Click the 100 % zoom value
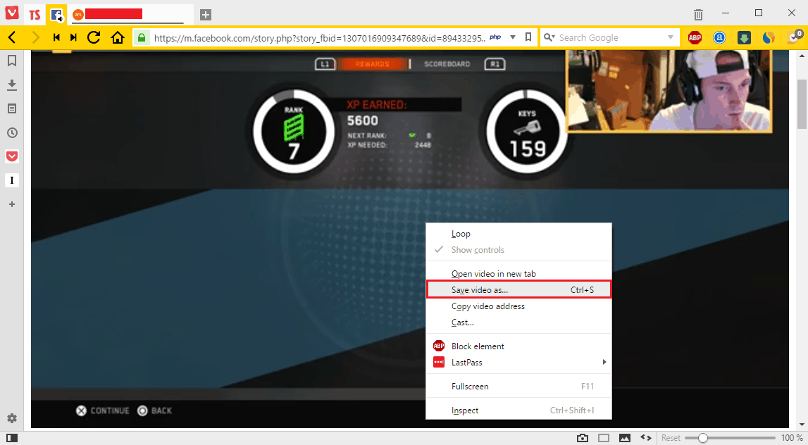808x445 pixels. [792, 438]
